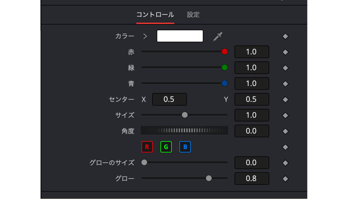This screenshot has width=348, height=199.
Task: Toggle the blue B channel button
Action: 185,147
